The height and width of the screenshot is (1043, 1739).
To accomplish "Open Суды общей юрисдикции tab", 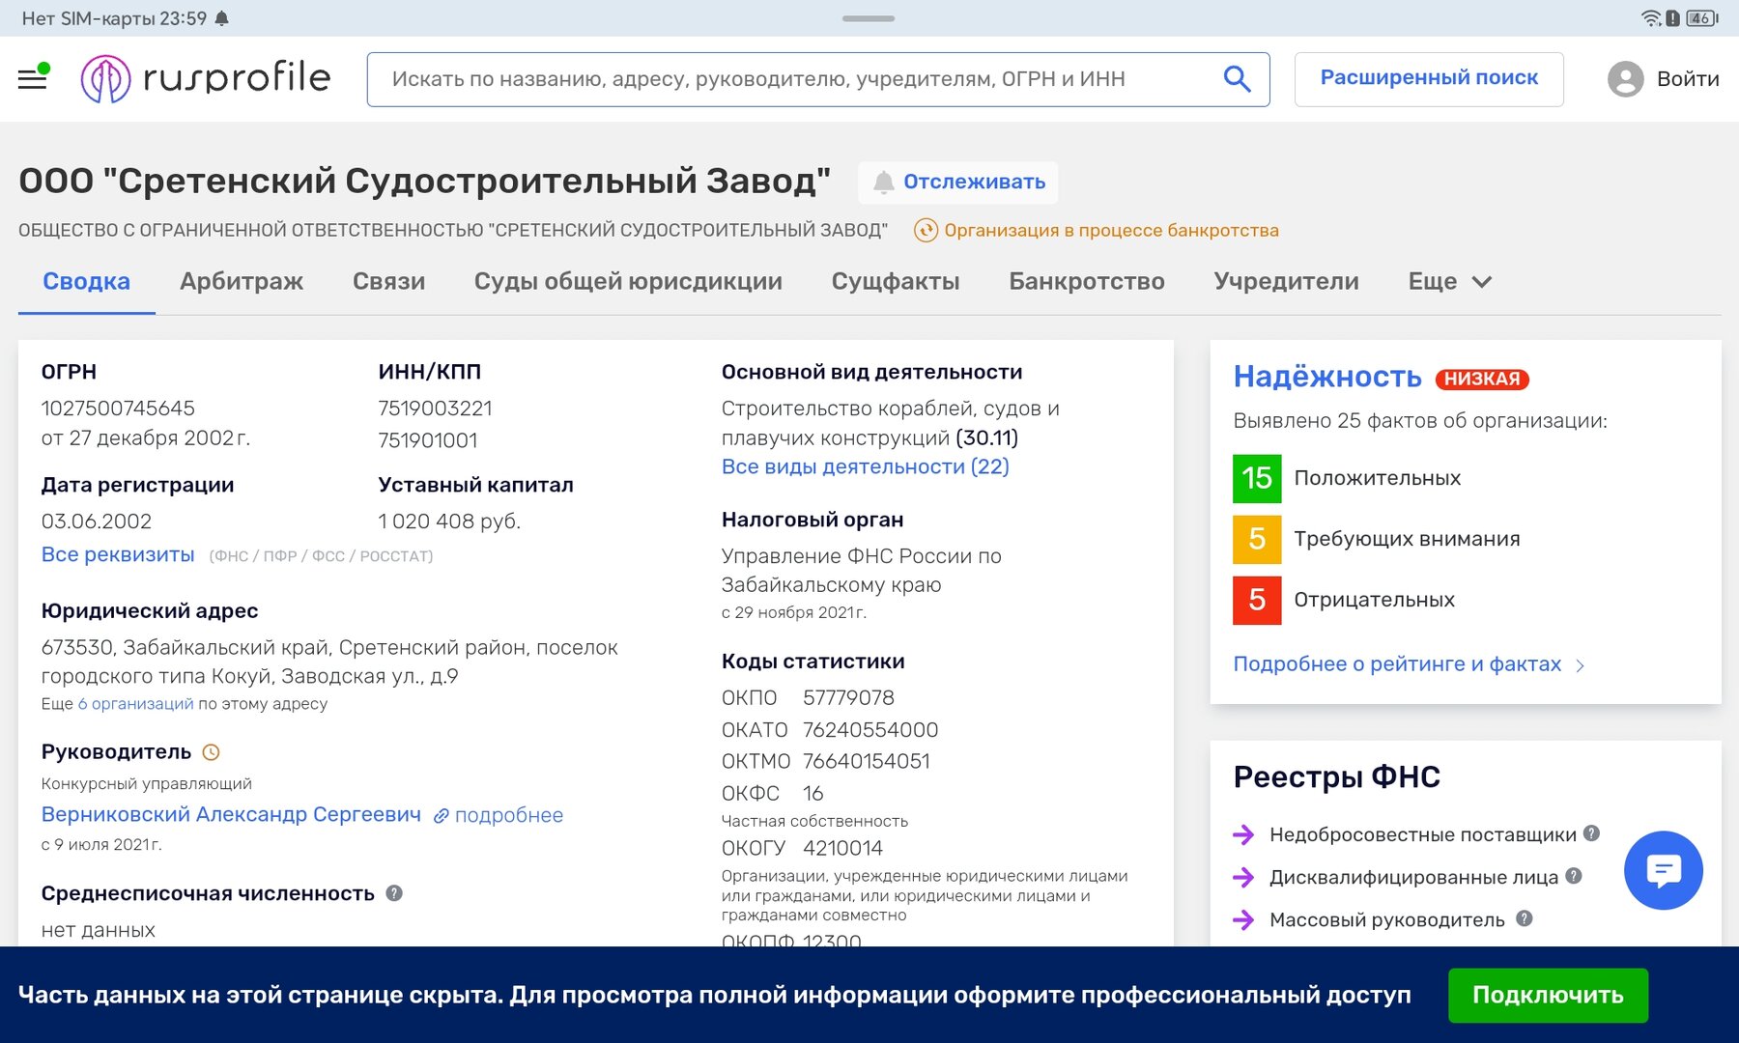I will click(x=628, y=281).
